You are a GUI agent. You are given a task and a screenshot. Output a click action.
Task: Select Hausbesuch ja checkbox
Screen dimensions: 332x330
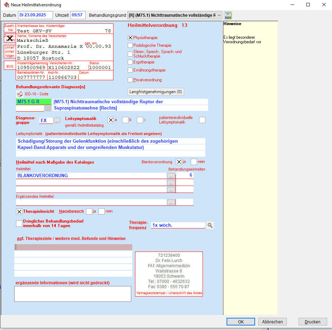click(x=89, y=211)
